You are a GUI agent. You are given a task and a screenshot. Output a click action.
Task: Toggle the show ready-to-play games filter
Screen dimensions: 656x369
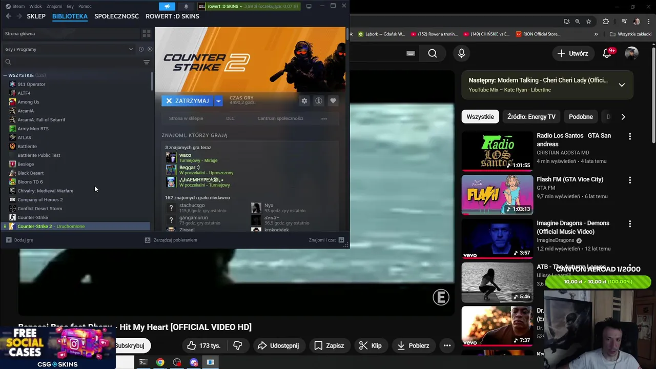click(150, 49)
